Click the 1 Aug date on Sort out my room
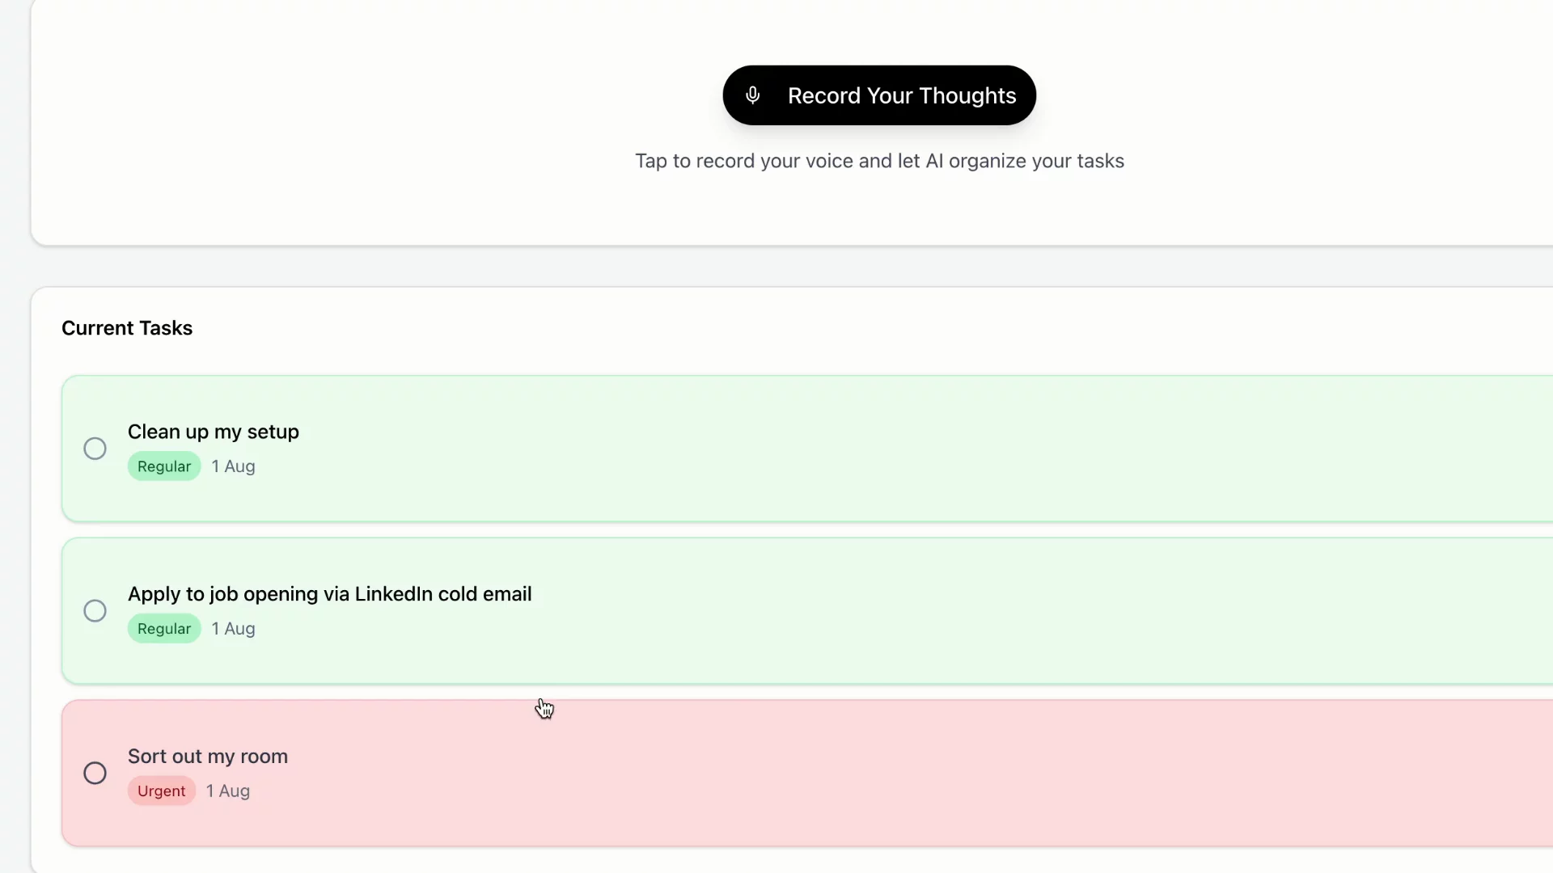 (227, 791)
